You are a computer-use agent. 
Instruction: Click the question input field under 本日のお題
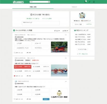[41, 23]
